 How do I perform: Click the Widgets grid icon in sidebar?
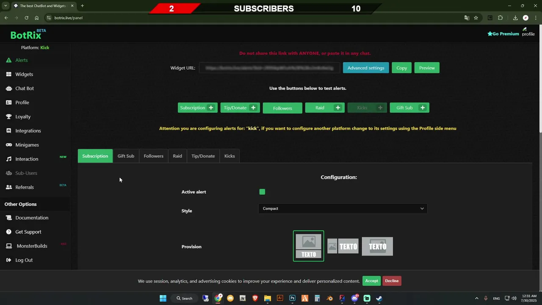tap(8, 74)
